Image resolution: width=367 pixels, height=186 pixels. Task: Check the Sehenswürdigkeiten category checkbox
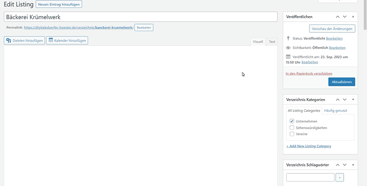click(x=292, y=128)
